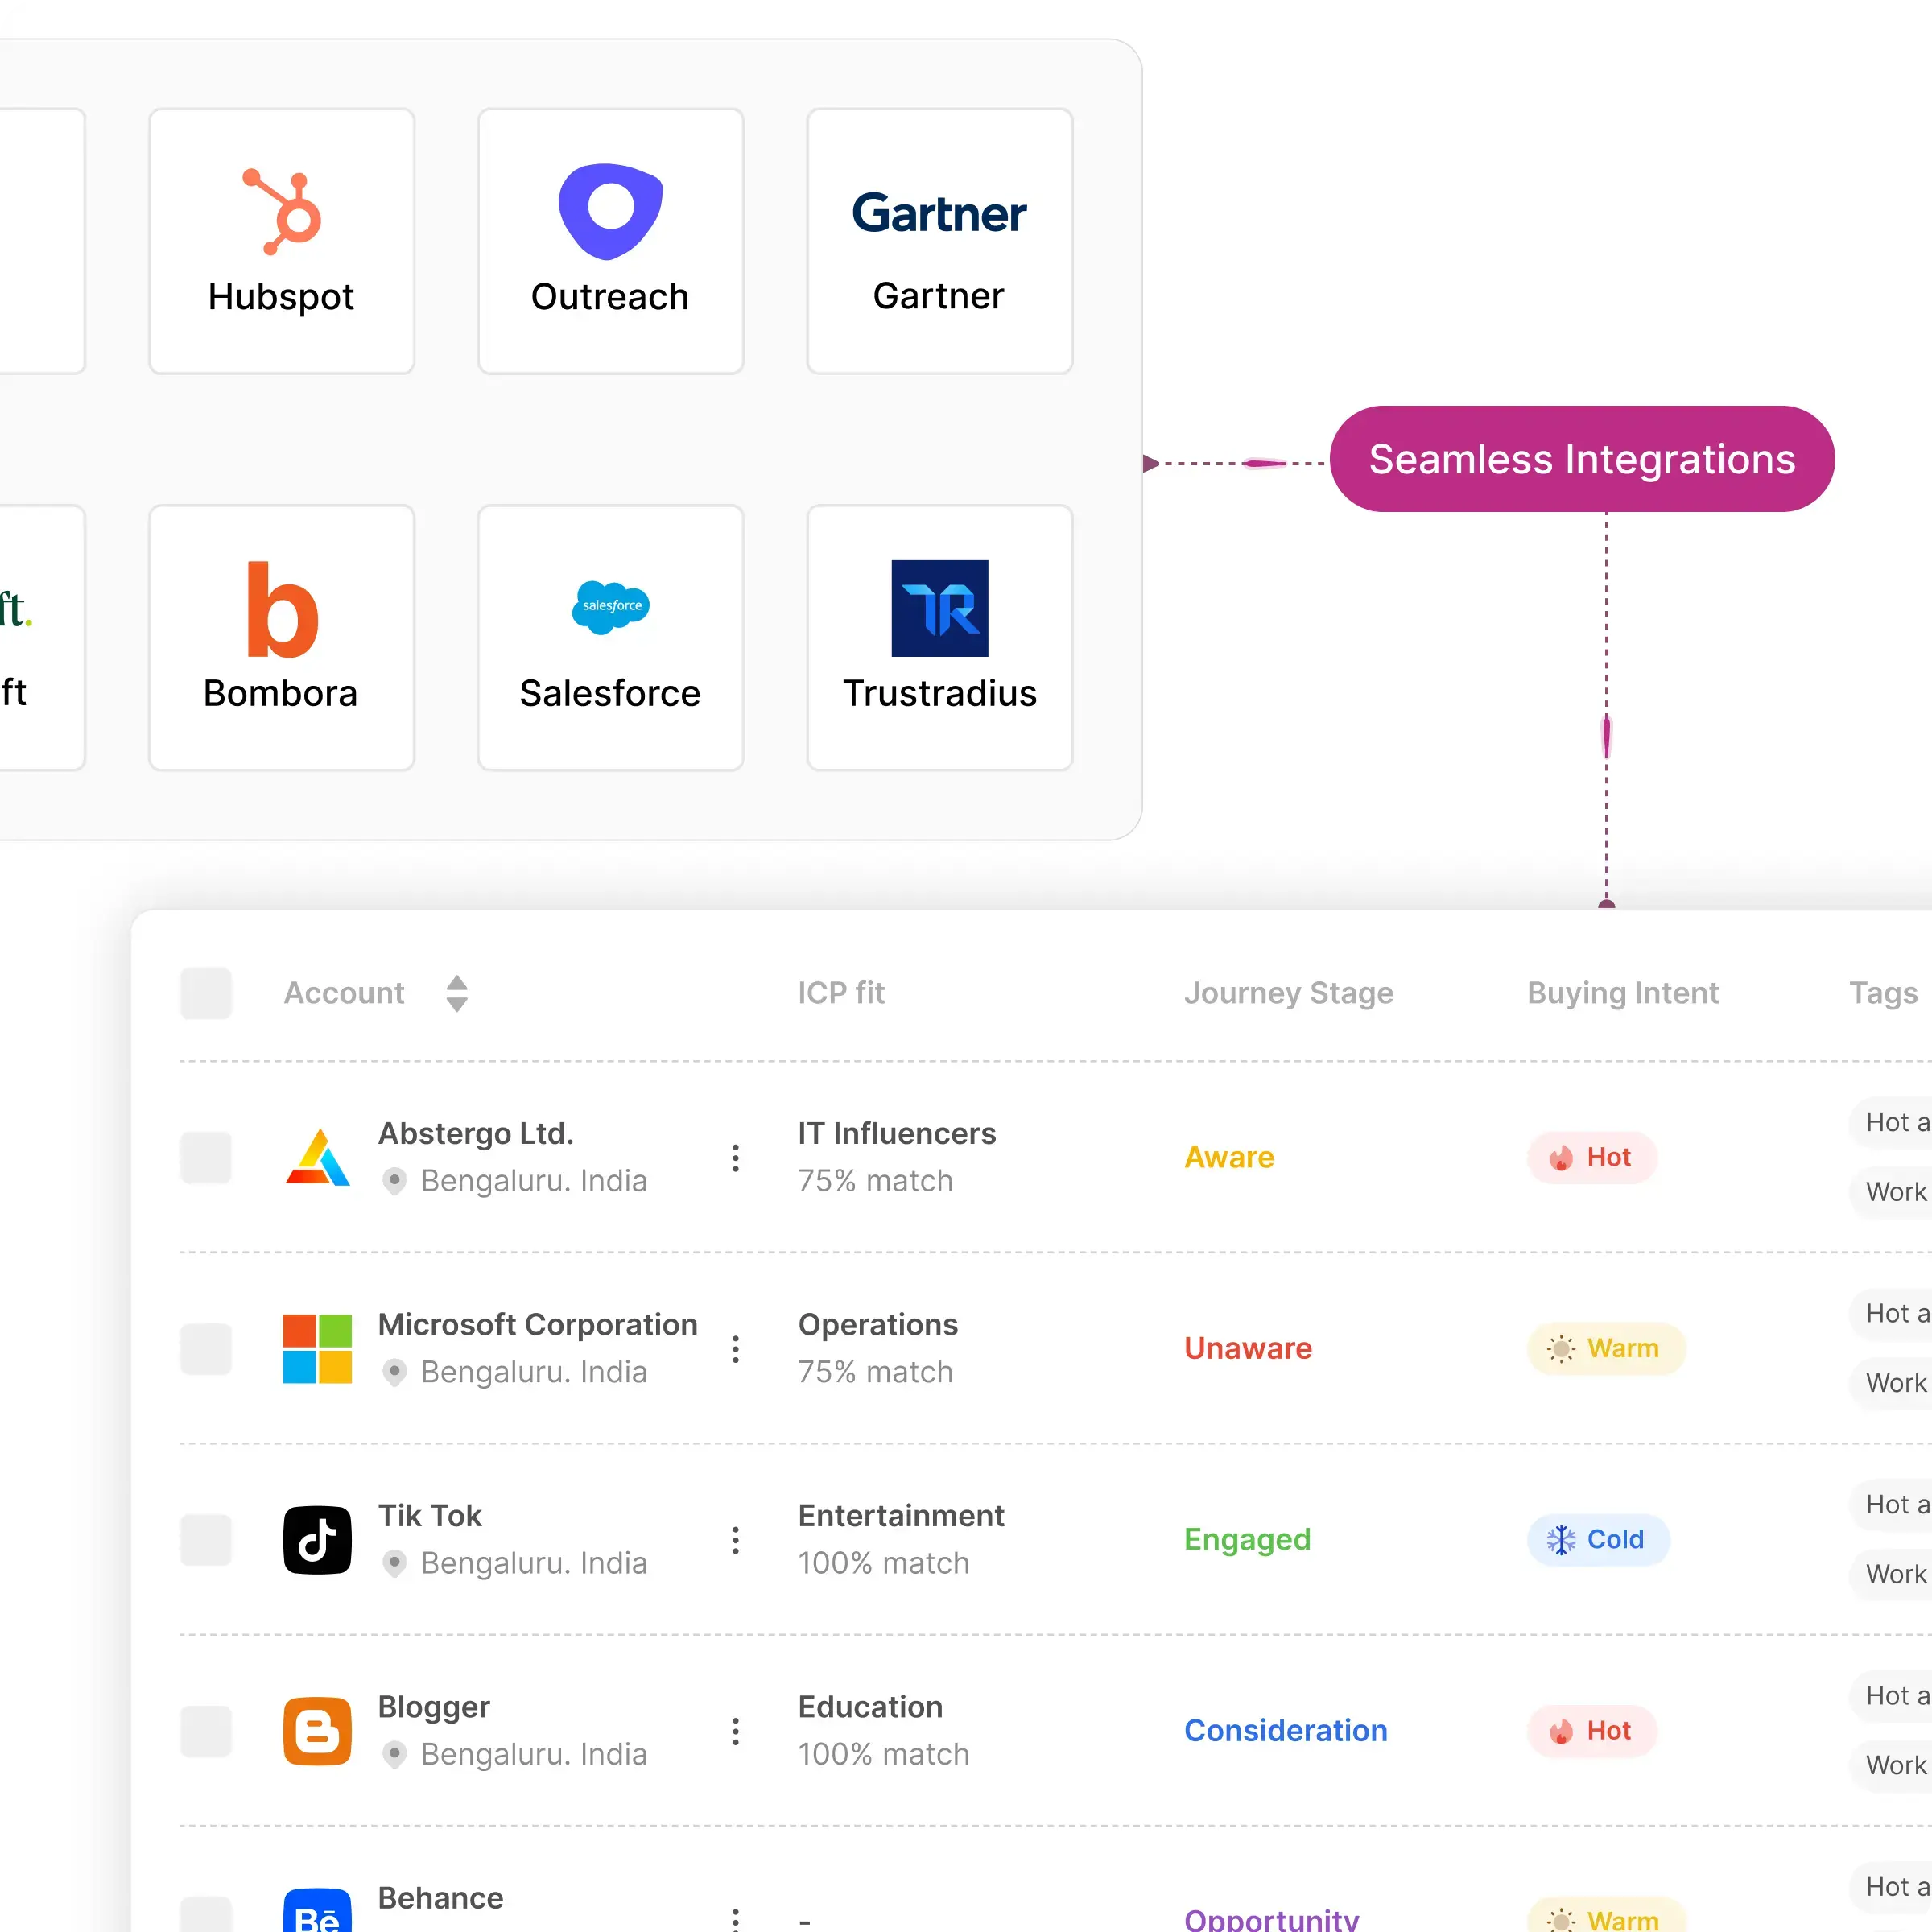Image resolution: width=1932 pixels, height=1932 pixels.
Task: Open Abstergo Ltd. row options menu
Action: [735, 1158]
